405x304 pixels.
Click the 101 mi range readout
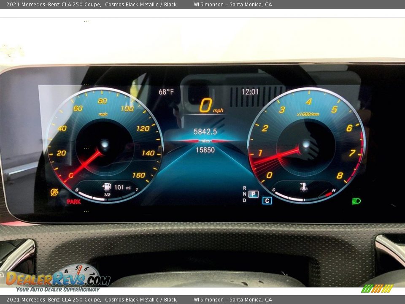(x=122, y=187)
